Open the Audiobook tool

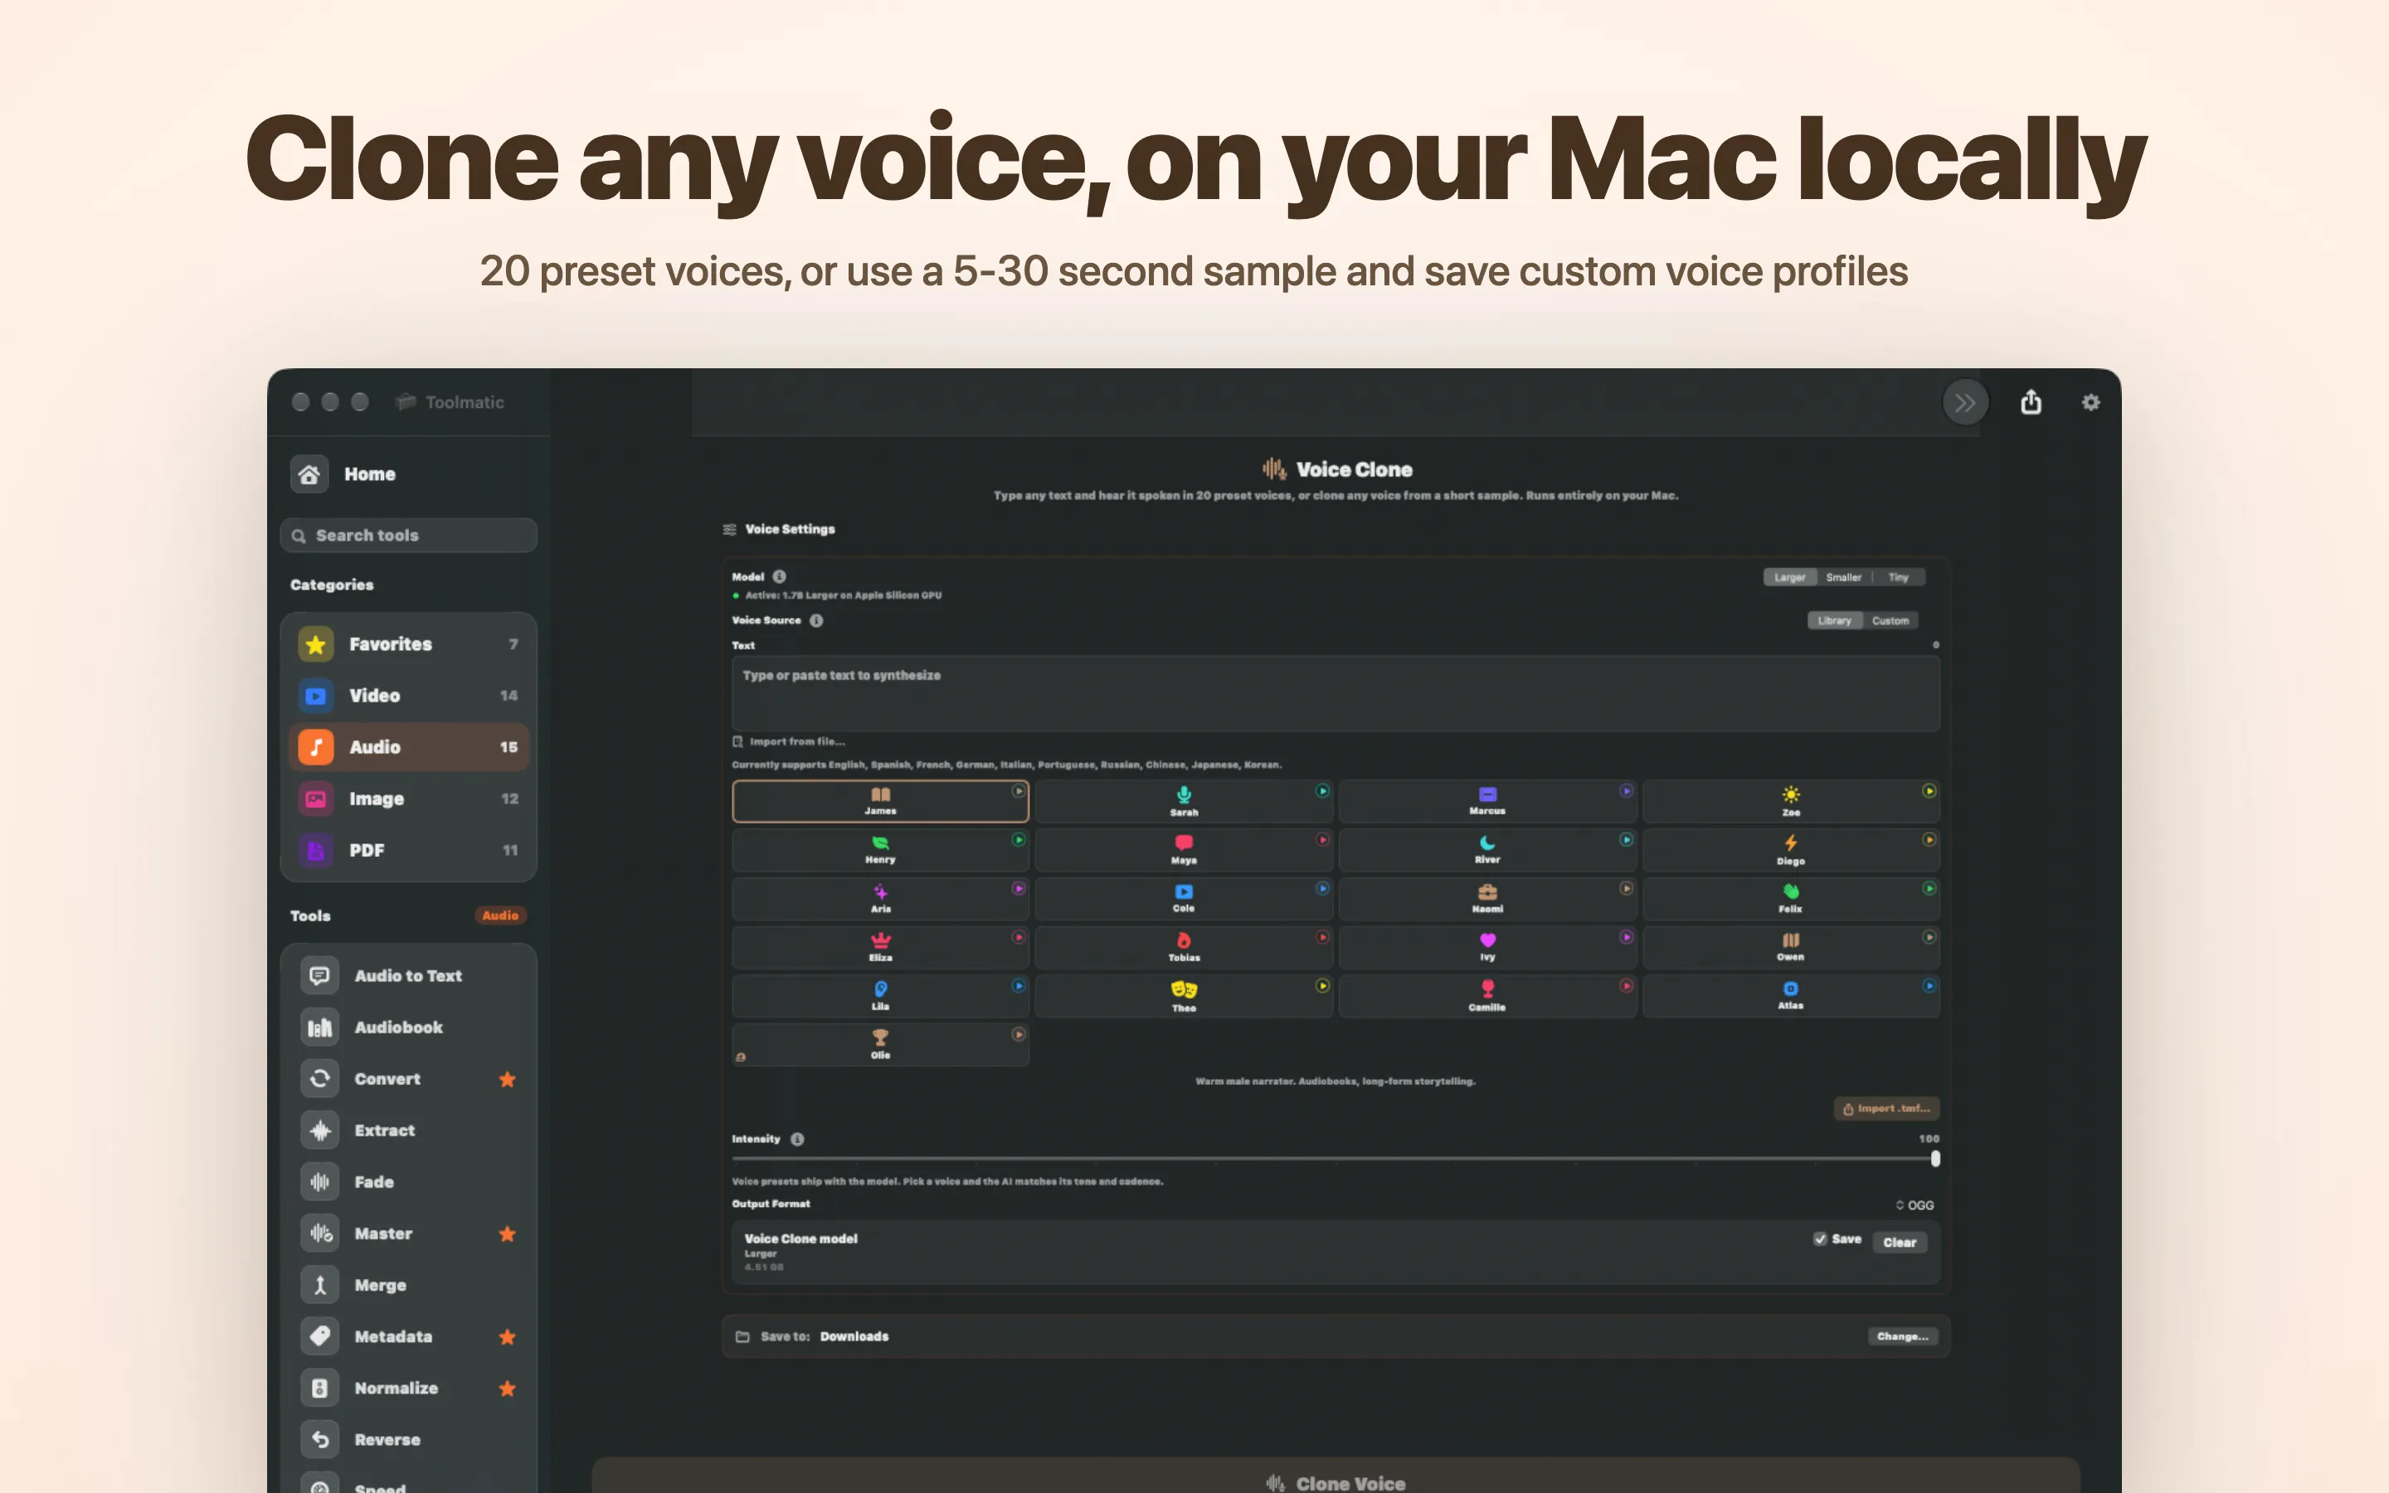click(x=409, y=1027)
